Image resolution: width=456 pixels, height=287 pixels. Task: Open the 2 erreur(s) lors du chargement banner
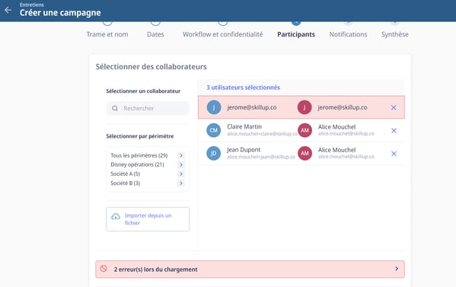(x=250, y=269)
